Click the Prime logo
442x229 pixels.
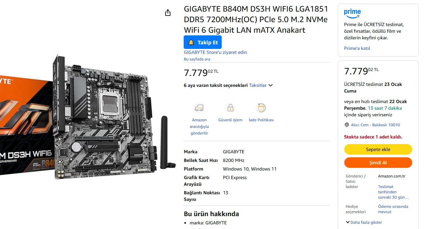click(352, 13)
